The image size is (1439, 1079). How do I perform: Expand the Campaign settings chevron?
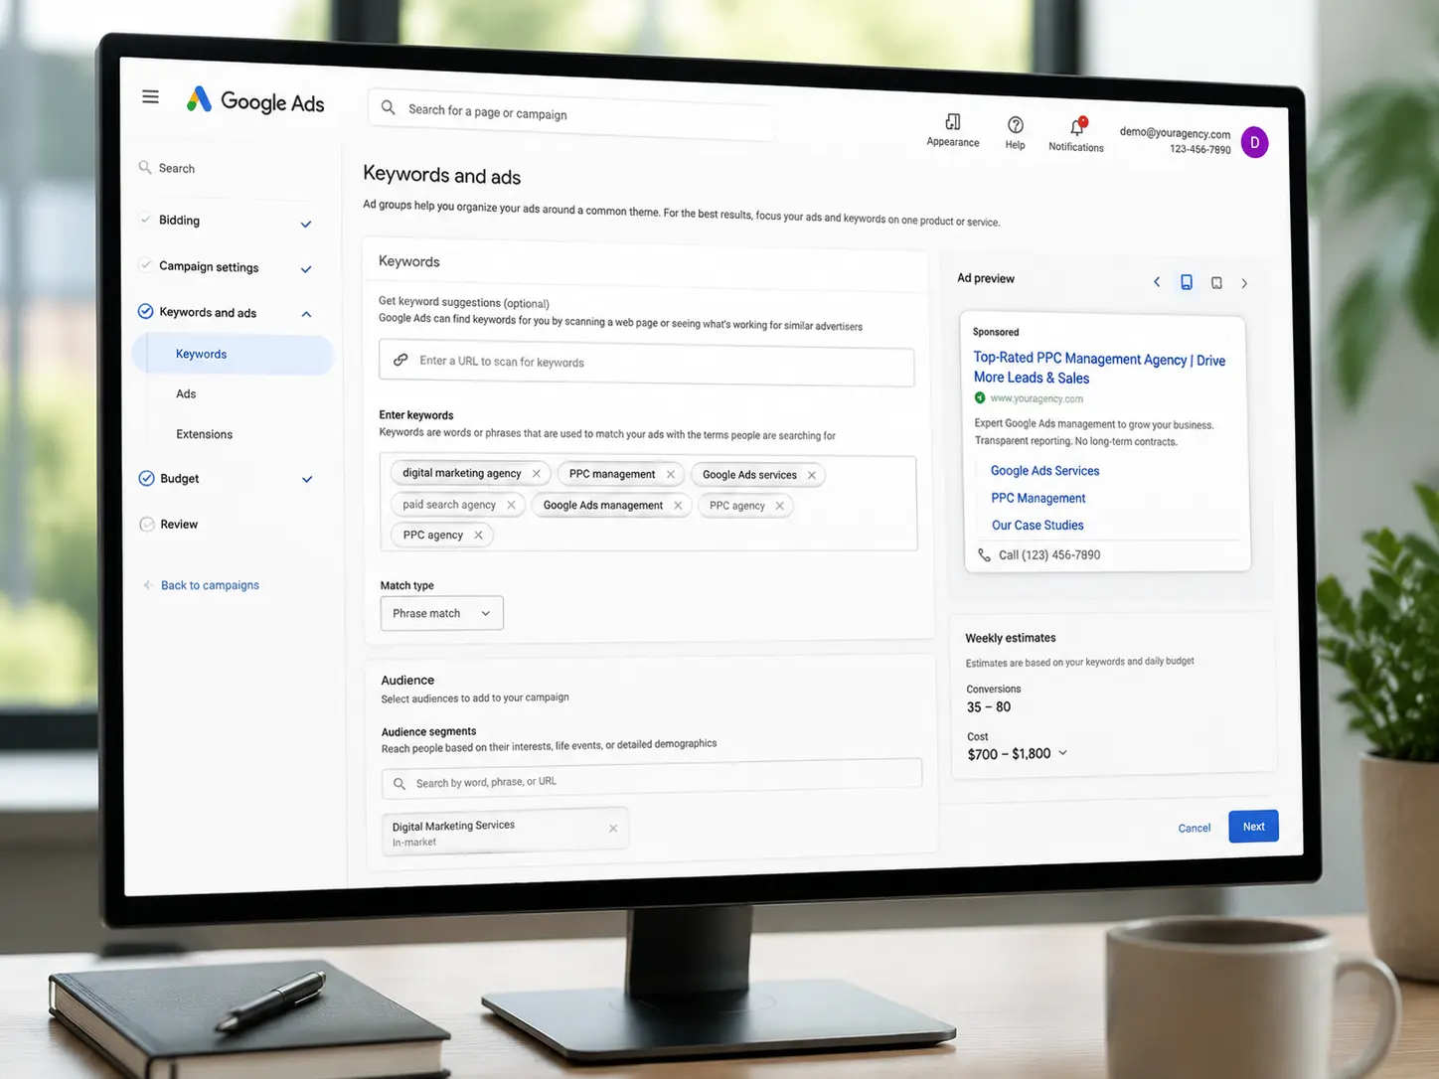click(x=306, y=269)
